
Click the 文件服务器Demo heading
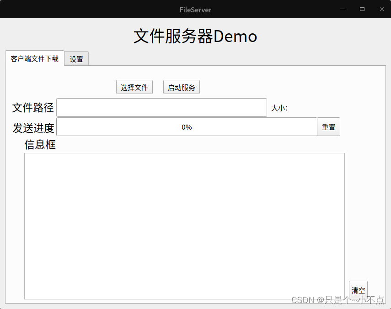click(195, 37)
